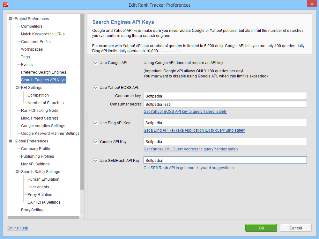Image resolution: width=319 pixels, height=239 pixels.
Task: Select Proxy Settings in the tree
Action: [33, 210]
